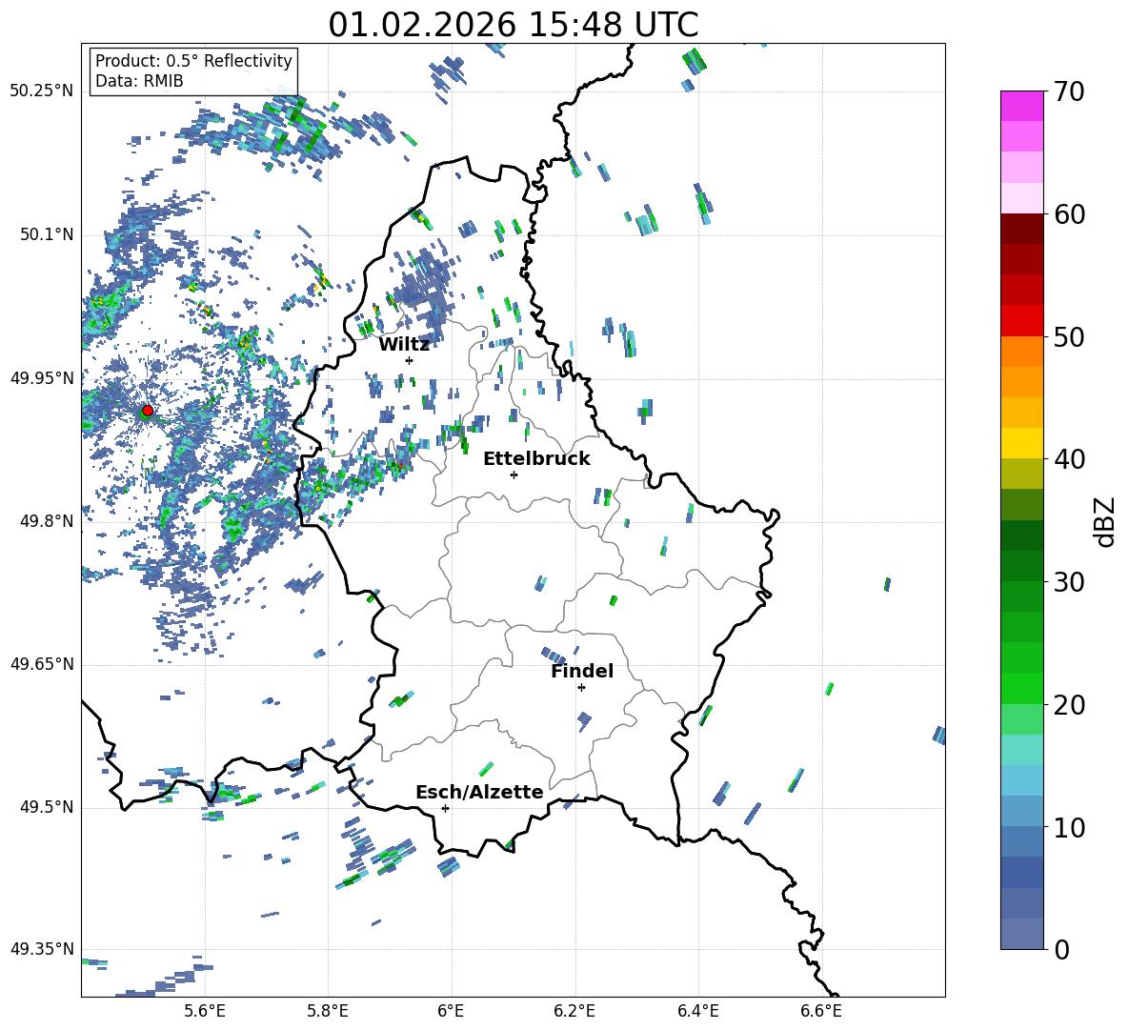Click the orange swatch above 50

click(1021, 351)
